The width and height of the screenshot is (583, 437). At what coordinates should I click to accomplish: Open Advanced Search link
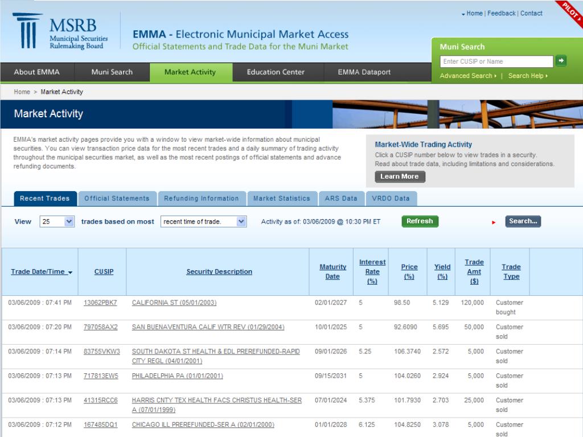pyautogui.click(x=468, y=76)
